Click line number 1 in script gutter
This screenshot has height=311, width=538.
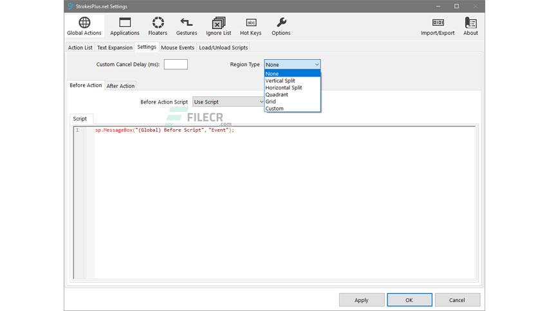[77, 130]
